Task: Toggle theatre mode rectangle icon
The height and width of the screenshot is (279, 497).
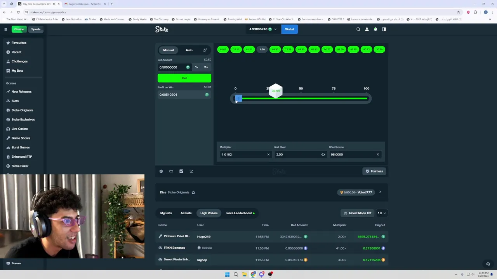Action: pos(171,171)
